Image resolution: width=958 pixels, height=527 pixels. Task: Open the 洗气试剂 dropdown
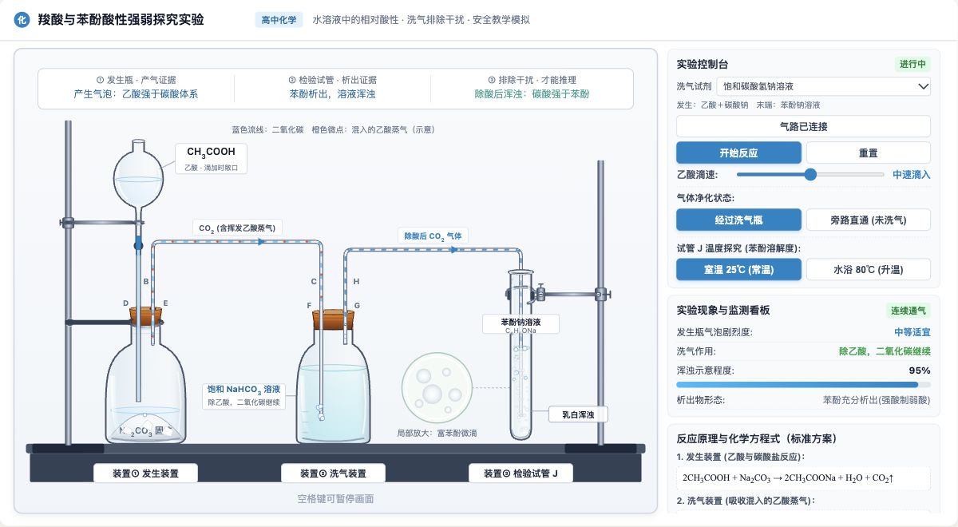(x=824, y=85)
